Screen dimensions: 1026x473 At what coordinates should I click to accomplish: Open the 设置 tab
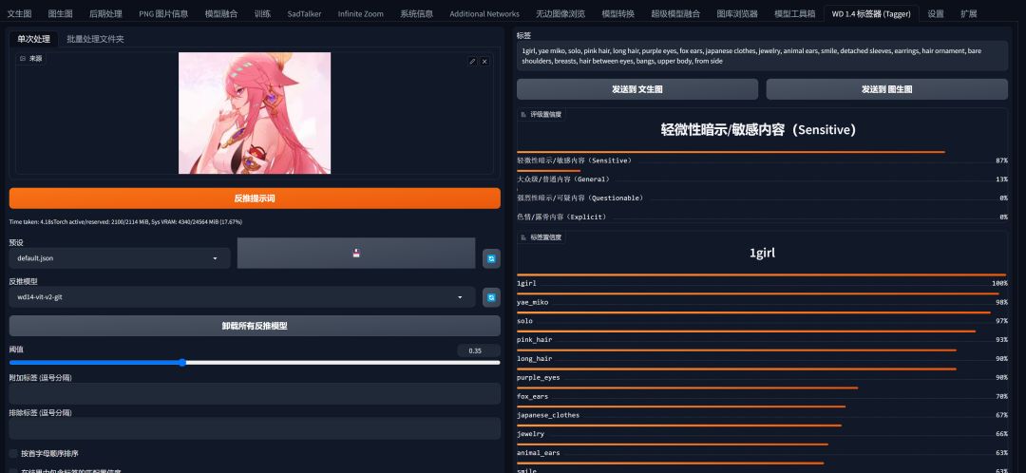click(x=936, y=13)
